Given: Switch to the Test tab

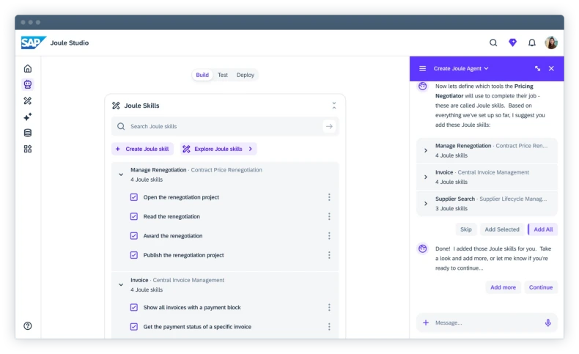Looking at the screenshot, I should point(223,75).
